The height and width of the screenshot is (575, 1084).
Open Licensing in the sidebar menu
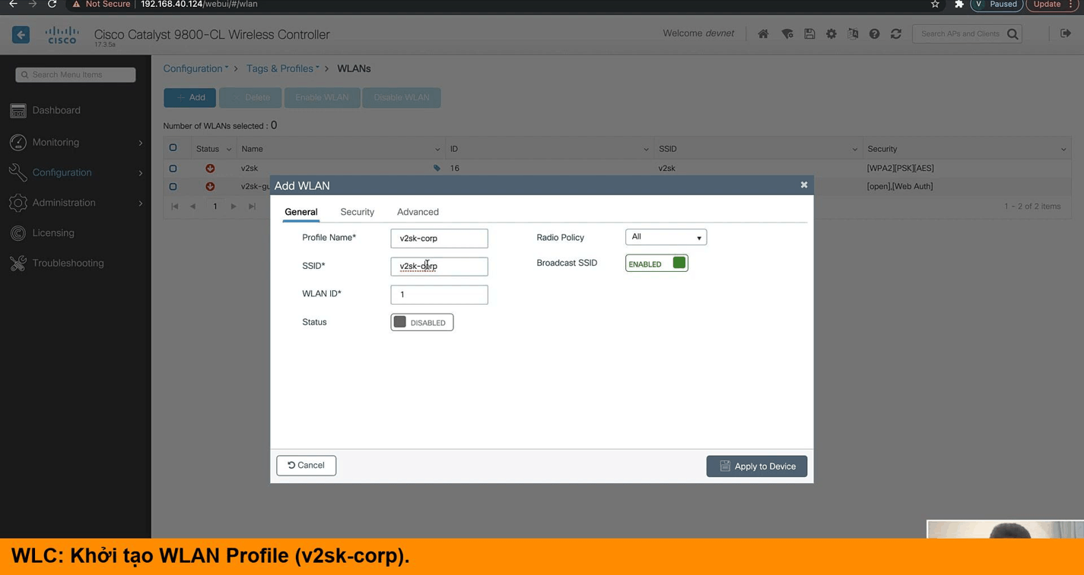53,232
